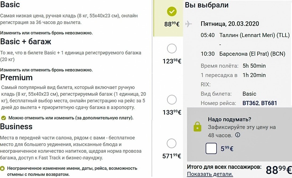
Task: Open the Показать детали link
Action: 210,174
